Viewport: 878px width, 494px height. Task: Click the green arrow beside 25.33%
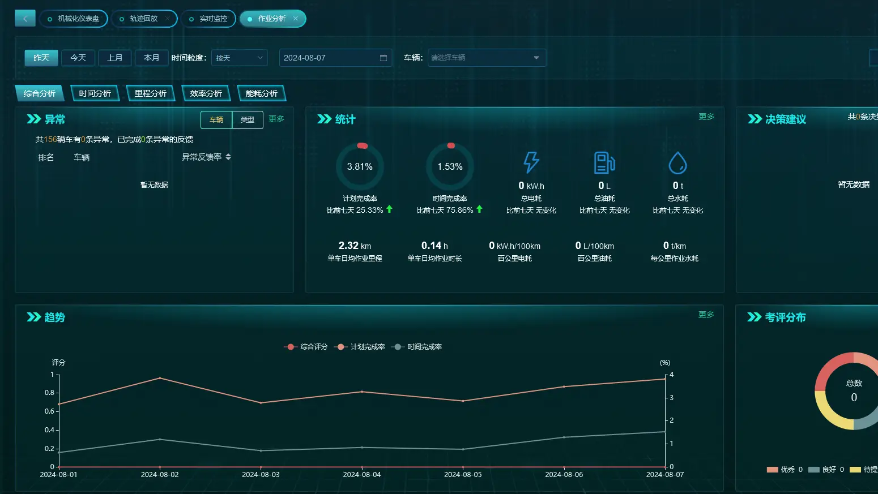point(389,209)
